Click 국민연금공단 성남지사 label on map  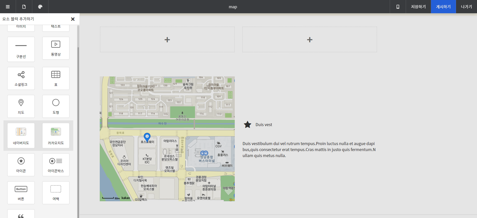coord(117,143)
